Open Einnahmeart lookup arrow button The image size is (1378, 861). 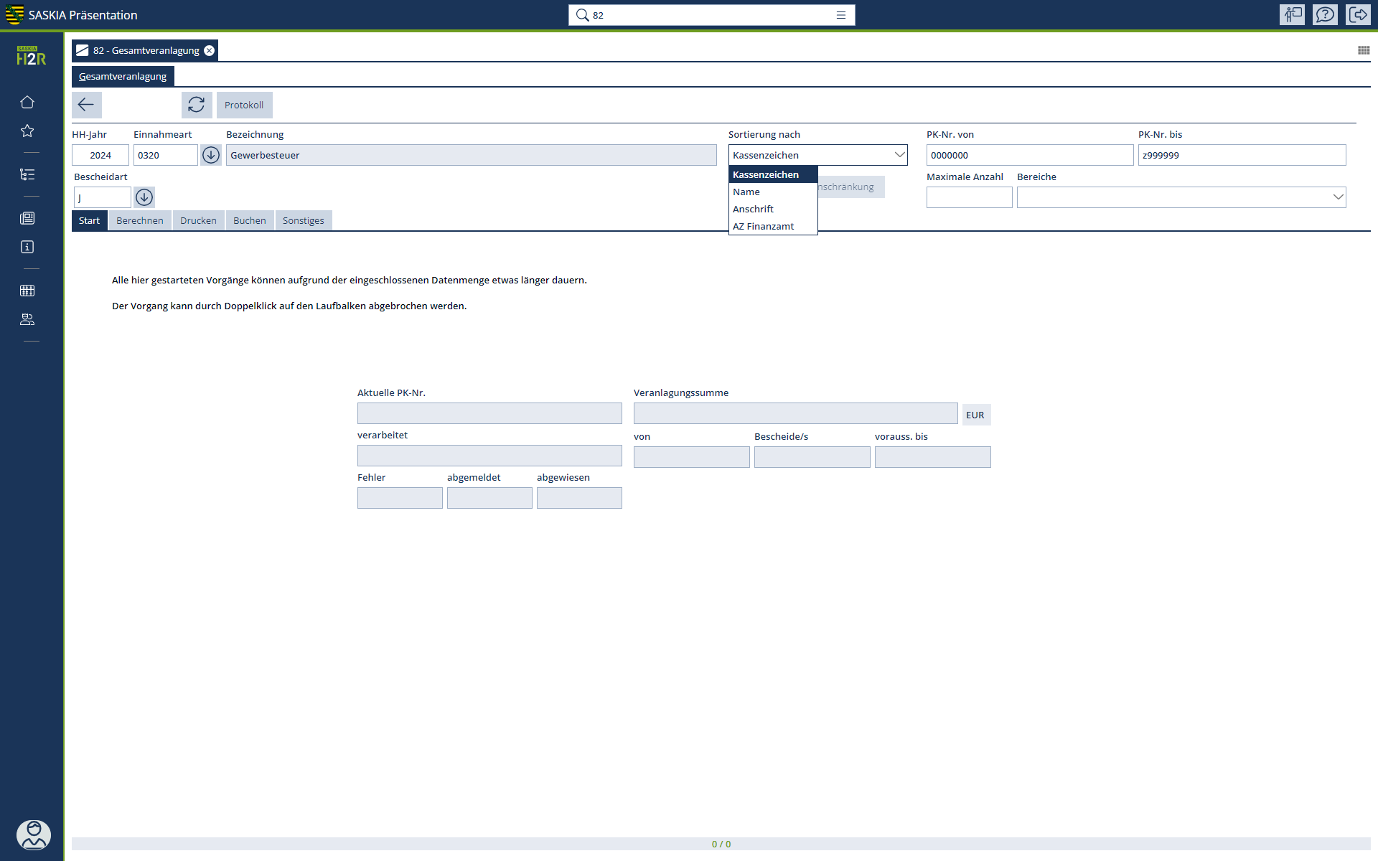coord(210,155)
